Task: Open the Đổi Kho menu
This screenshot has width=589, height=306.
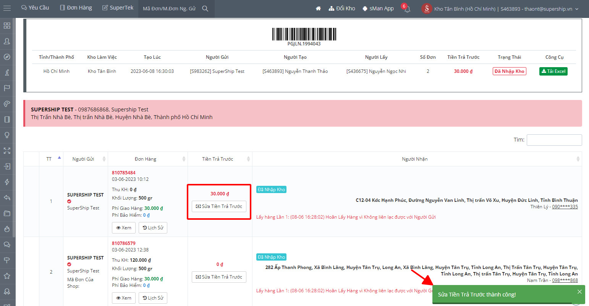Action: coord(342,8)
